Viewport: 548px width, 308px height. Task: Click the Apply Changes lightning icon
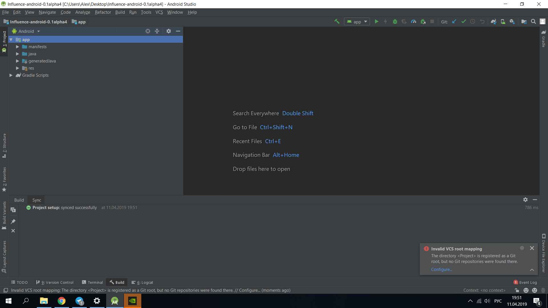[386, 22]
